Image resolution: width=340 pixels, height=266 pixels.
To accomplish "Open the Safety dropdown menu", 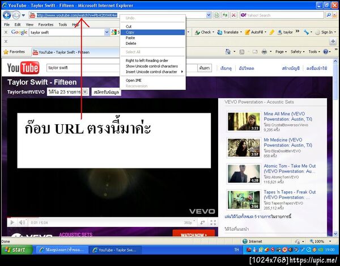I will 297,52.
